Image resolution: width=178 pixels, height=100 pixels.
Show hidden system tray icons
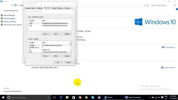click(150, 97)
